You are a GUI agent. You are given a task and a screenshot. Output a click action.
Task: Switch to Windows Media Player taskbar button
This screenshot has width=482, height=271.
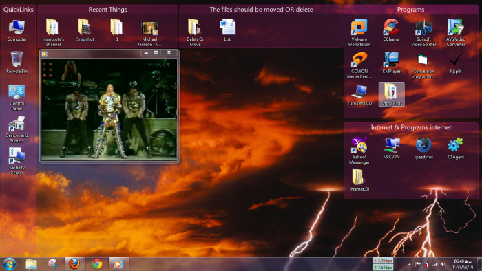[118, 264]
